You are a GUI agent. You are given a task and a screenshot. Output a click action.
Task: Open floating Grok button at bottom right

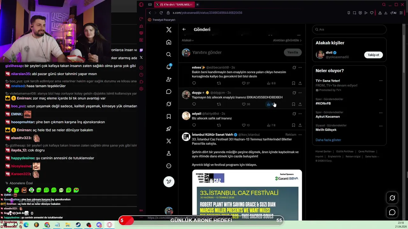(x=392, y=198)
